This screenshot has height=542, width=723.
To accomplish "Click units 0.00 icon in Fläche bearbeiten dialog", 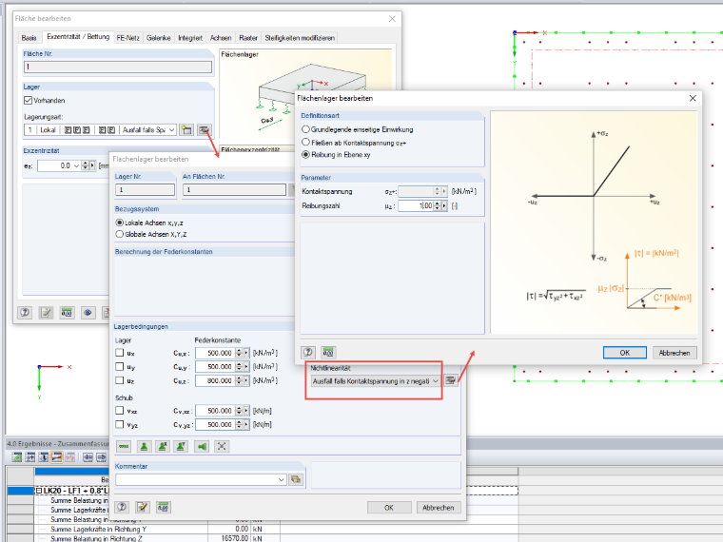I will pos(67,313).
